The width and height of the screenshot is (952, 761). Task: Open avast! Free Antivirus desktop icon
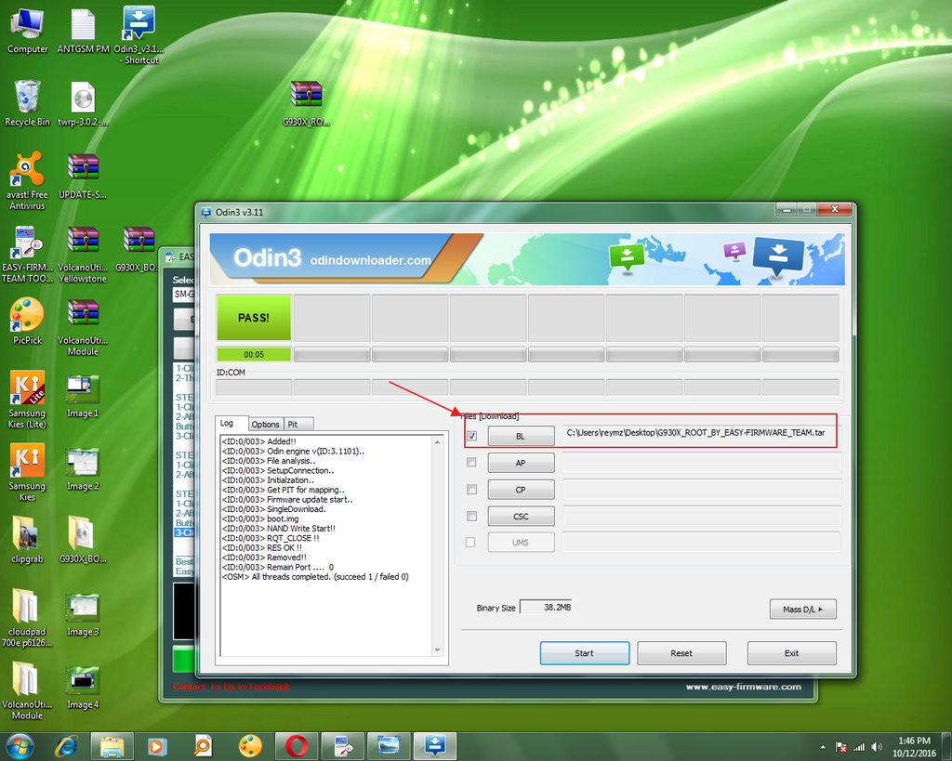tap(27, 171)
